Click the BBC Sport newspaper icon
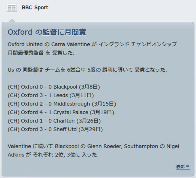The image size is (196, 178). tap(12, 8)
